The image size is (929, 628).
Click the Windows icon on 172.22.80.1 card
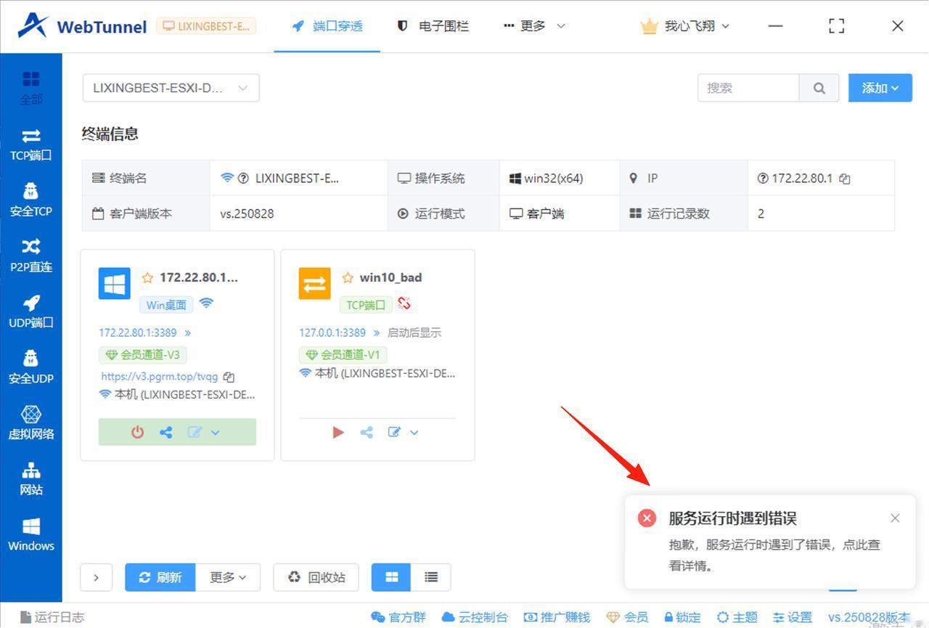[x=115, y=283]
